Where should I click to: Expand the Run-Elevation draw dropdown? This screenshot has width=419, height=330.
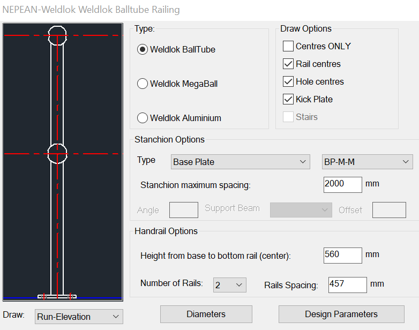point(79,317)
